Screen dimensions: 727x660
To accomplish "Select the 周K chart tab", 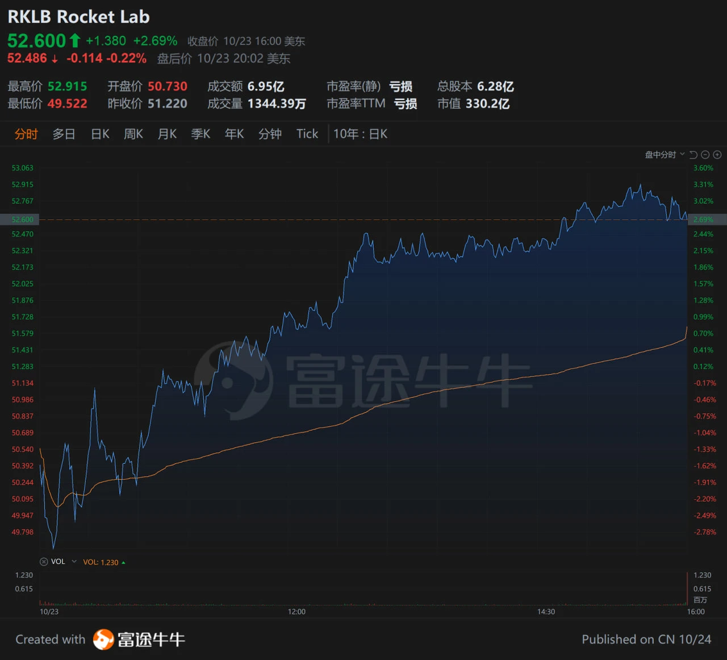I will pos(133,134).
